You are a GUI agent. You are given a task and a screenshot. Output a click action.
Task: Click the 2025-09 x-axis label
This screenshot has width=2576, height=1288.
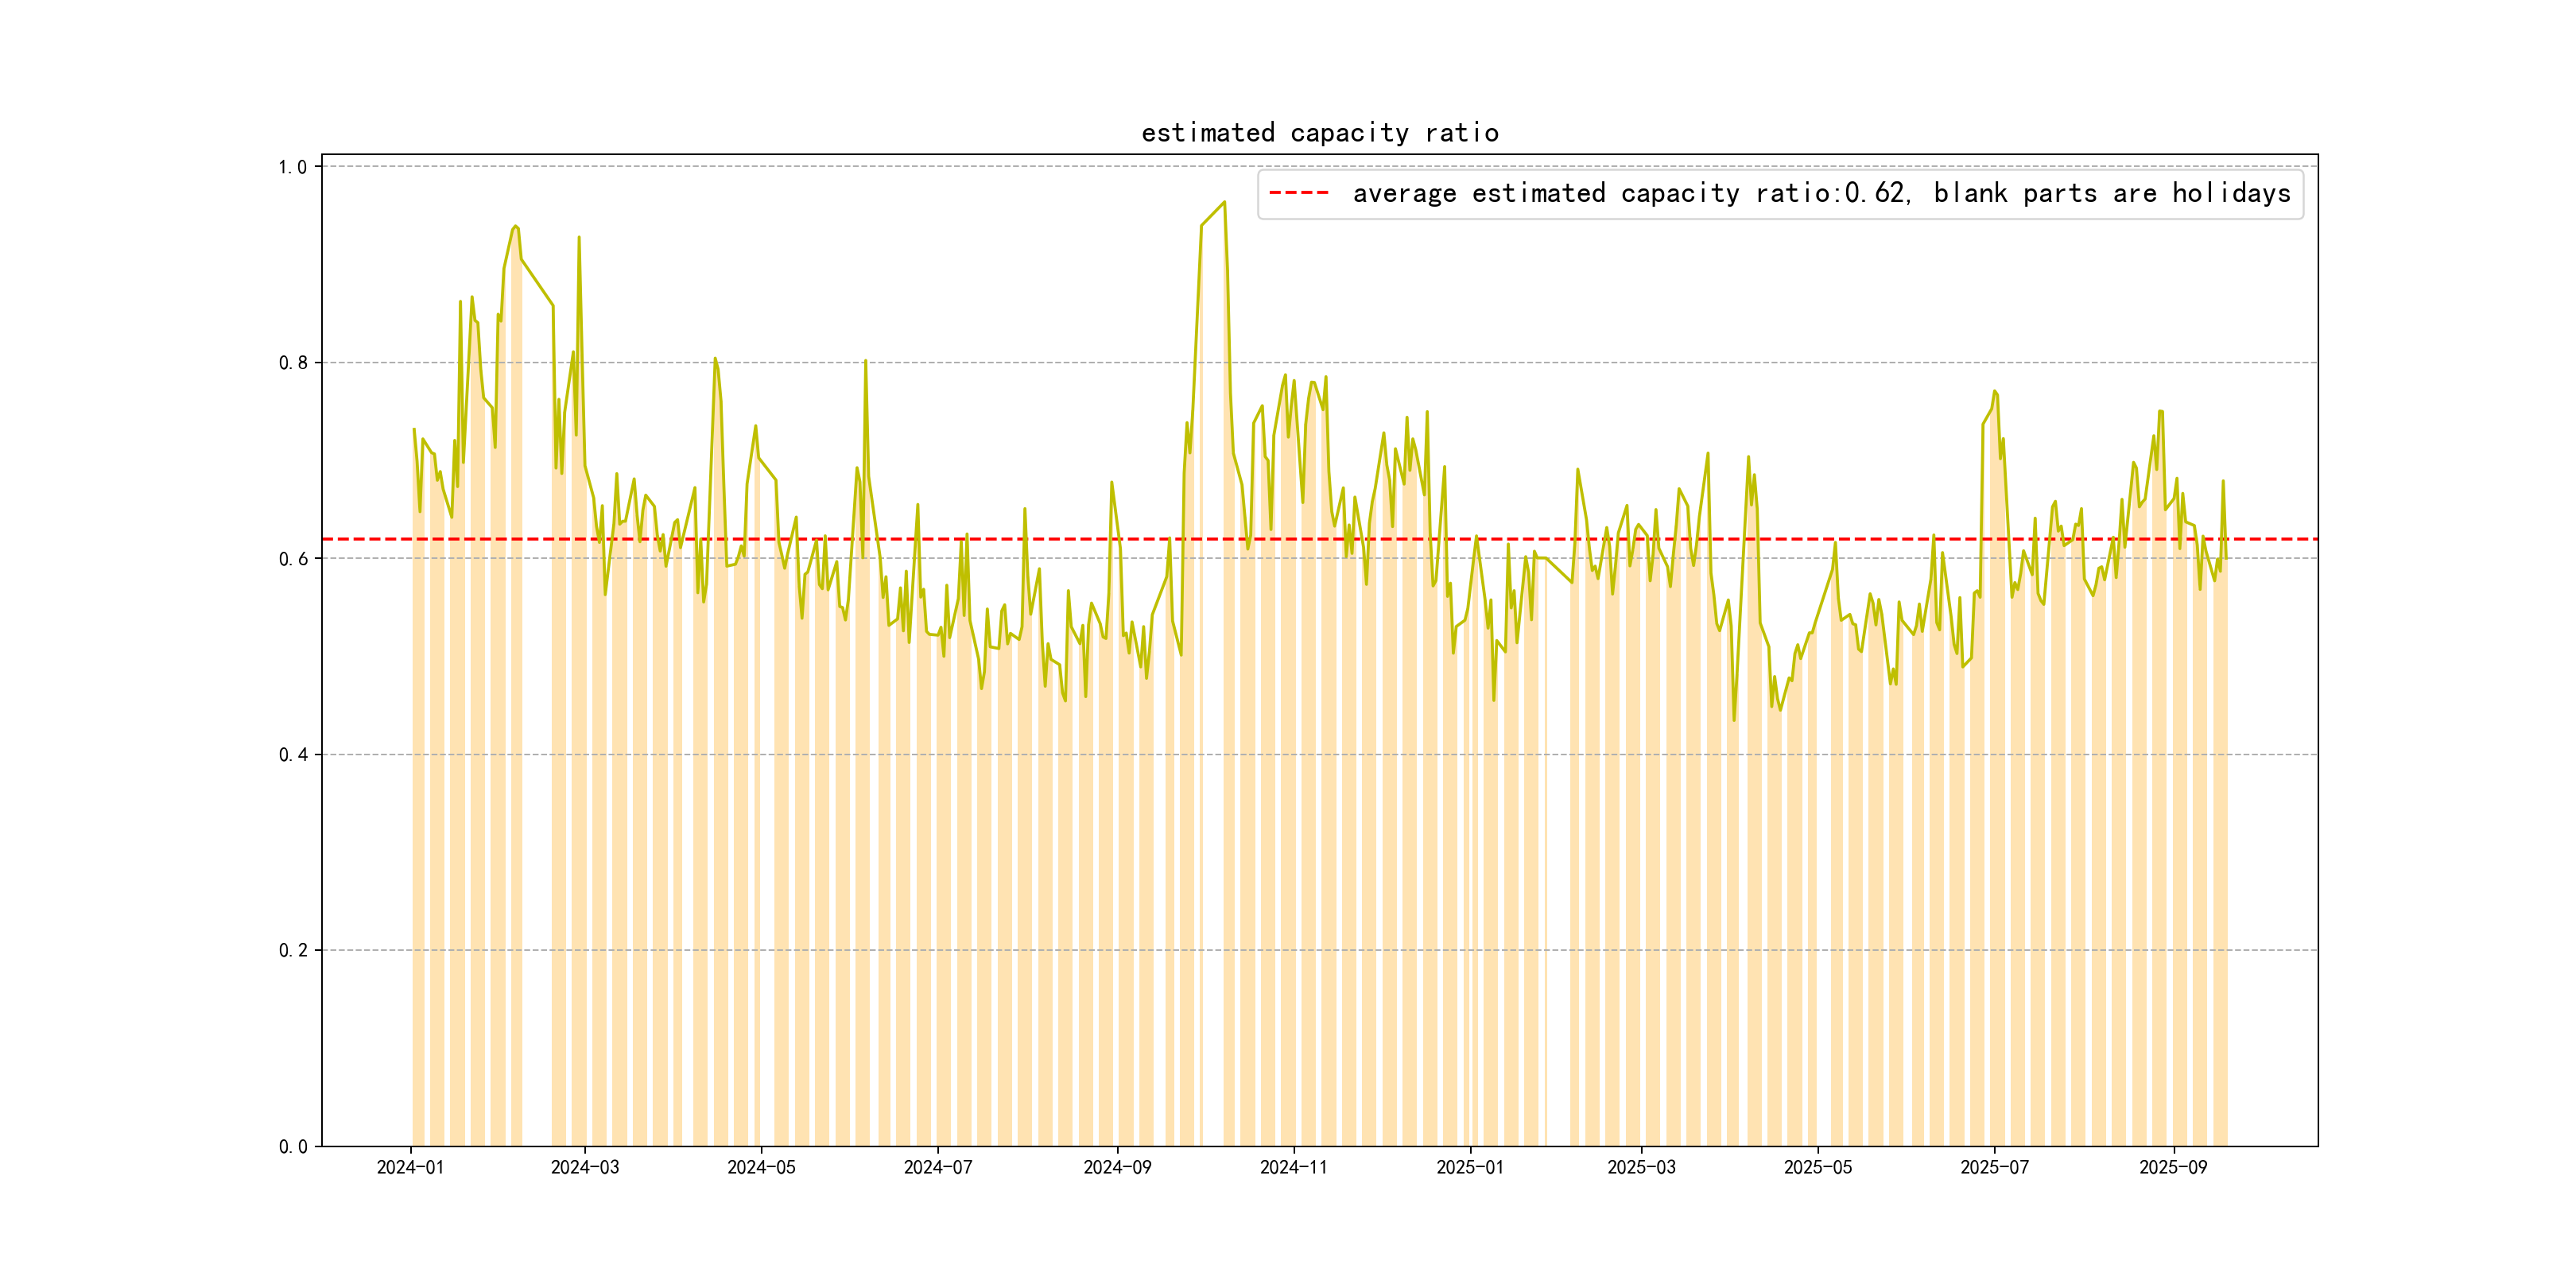coord(2172,1168)
